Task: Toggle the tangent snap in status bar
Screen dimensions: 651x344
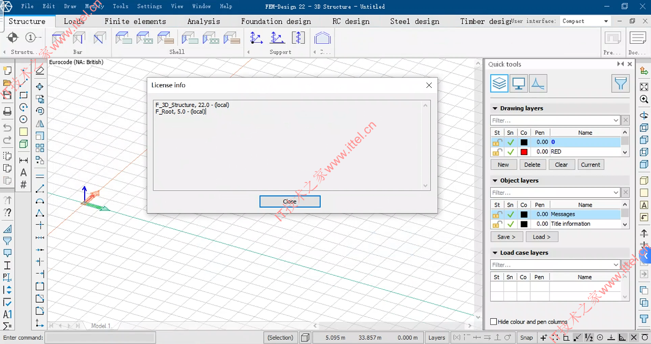Action: click(645, 338)
